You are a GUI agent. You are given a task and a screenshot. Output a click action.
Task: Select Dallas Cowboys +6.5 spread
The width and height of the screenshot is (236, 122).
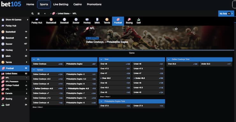click(48, 89)
